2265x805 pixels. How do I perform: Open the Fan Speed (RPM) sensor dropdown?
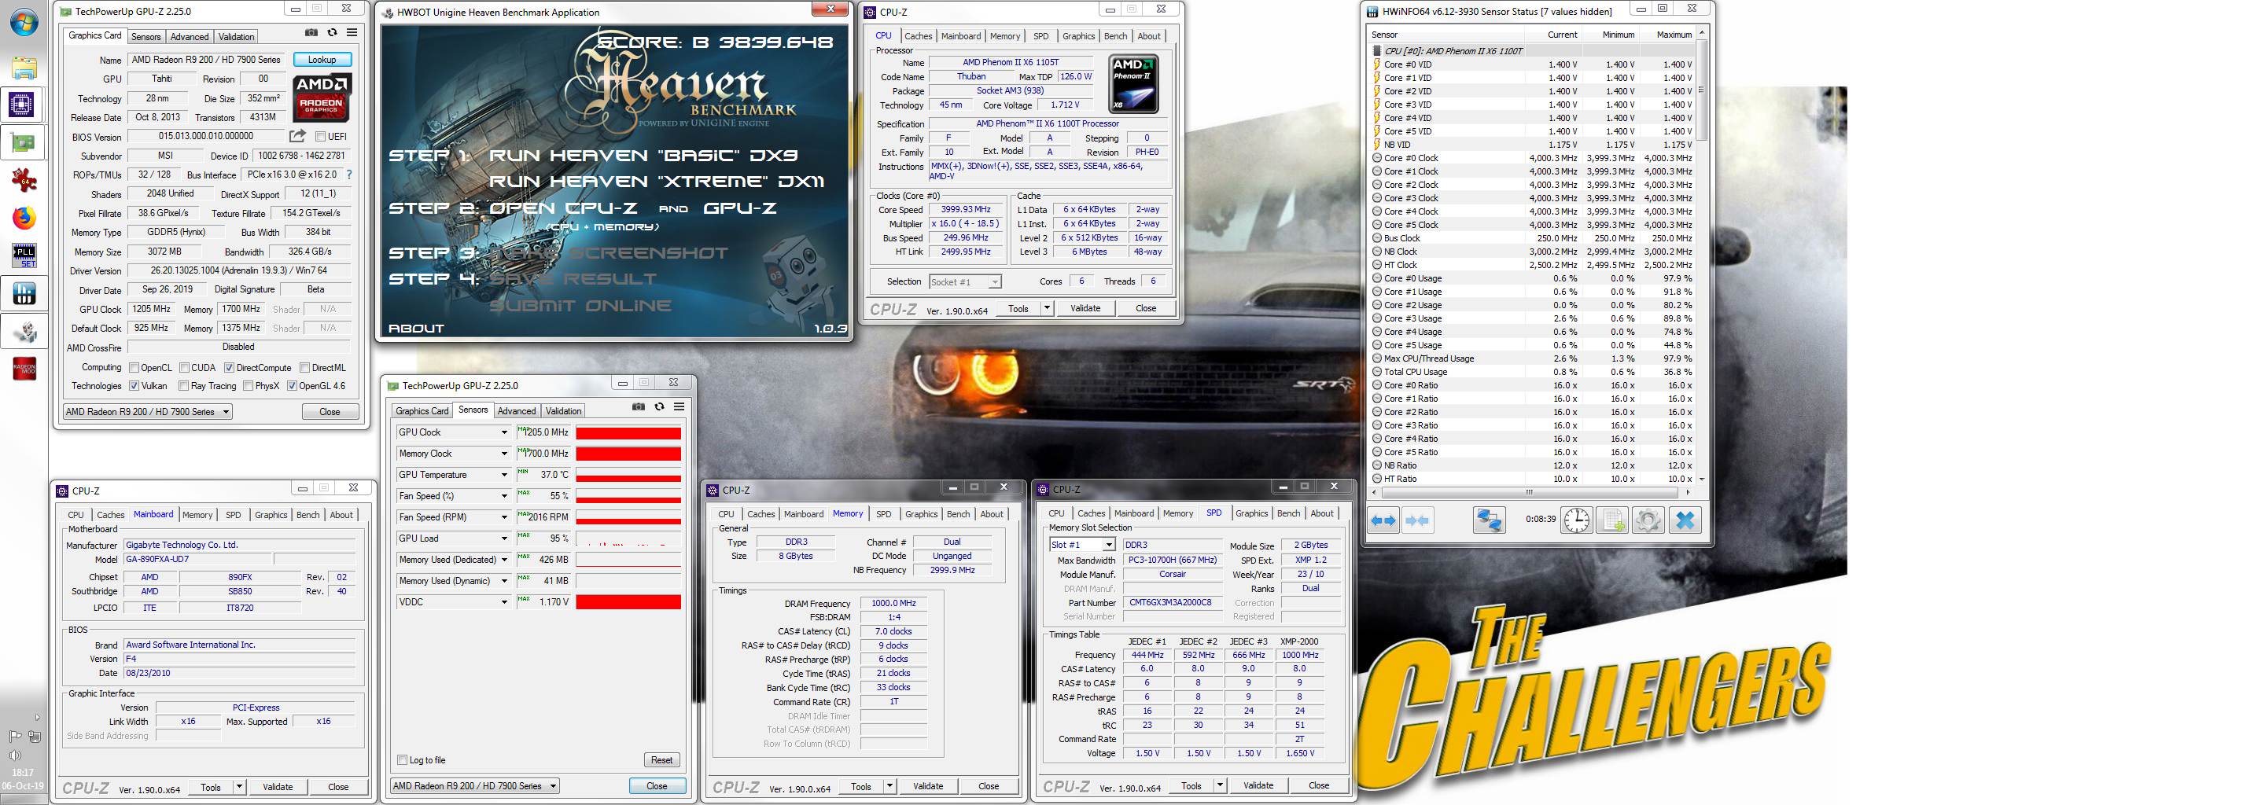coord(504,517)
